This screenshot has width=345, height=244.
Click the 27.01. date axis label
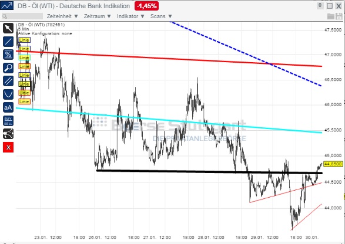(x=149, y=238)
